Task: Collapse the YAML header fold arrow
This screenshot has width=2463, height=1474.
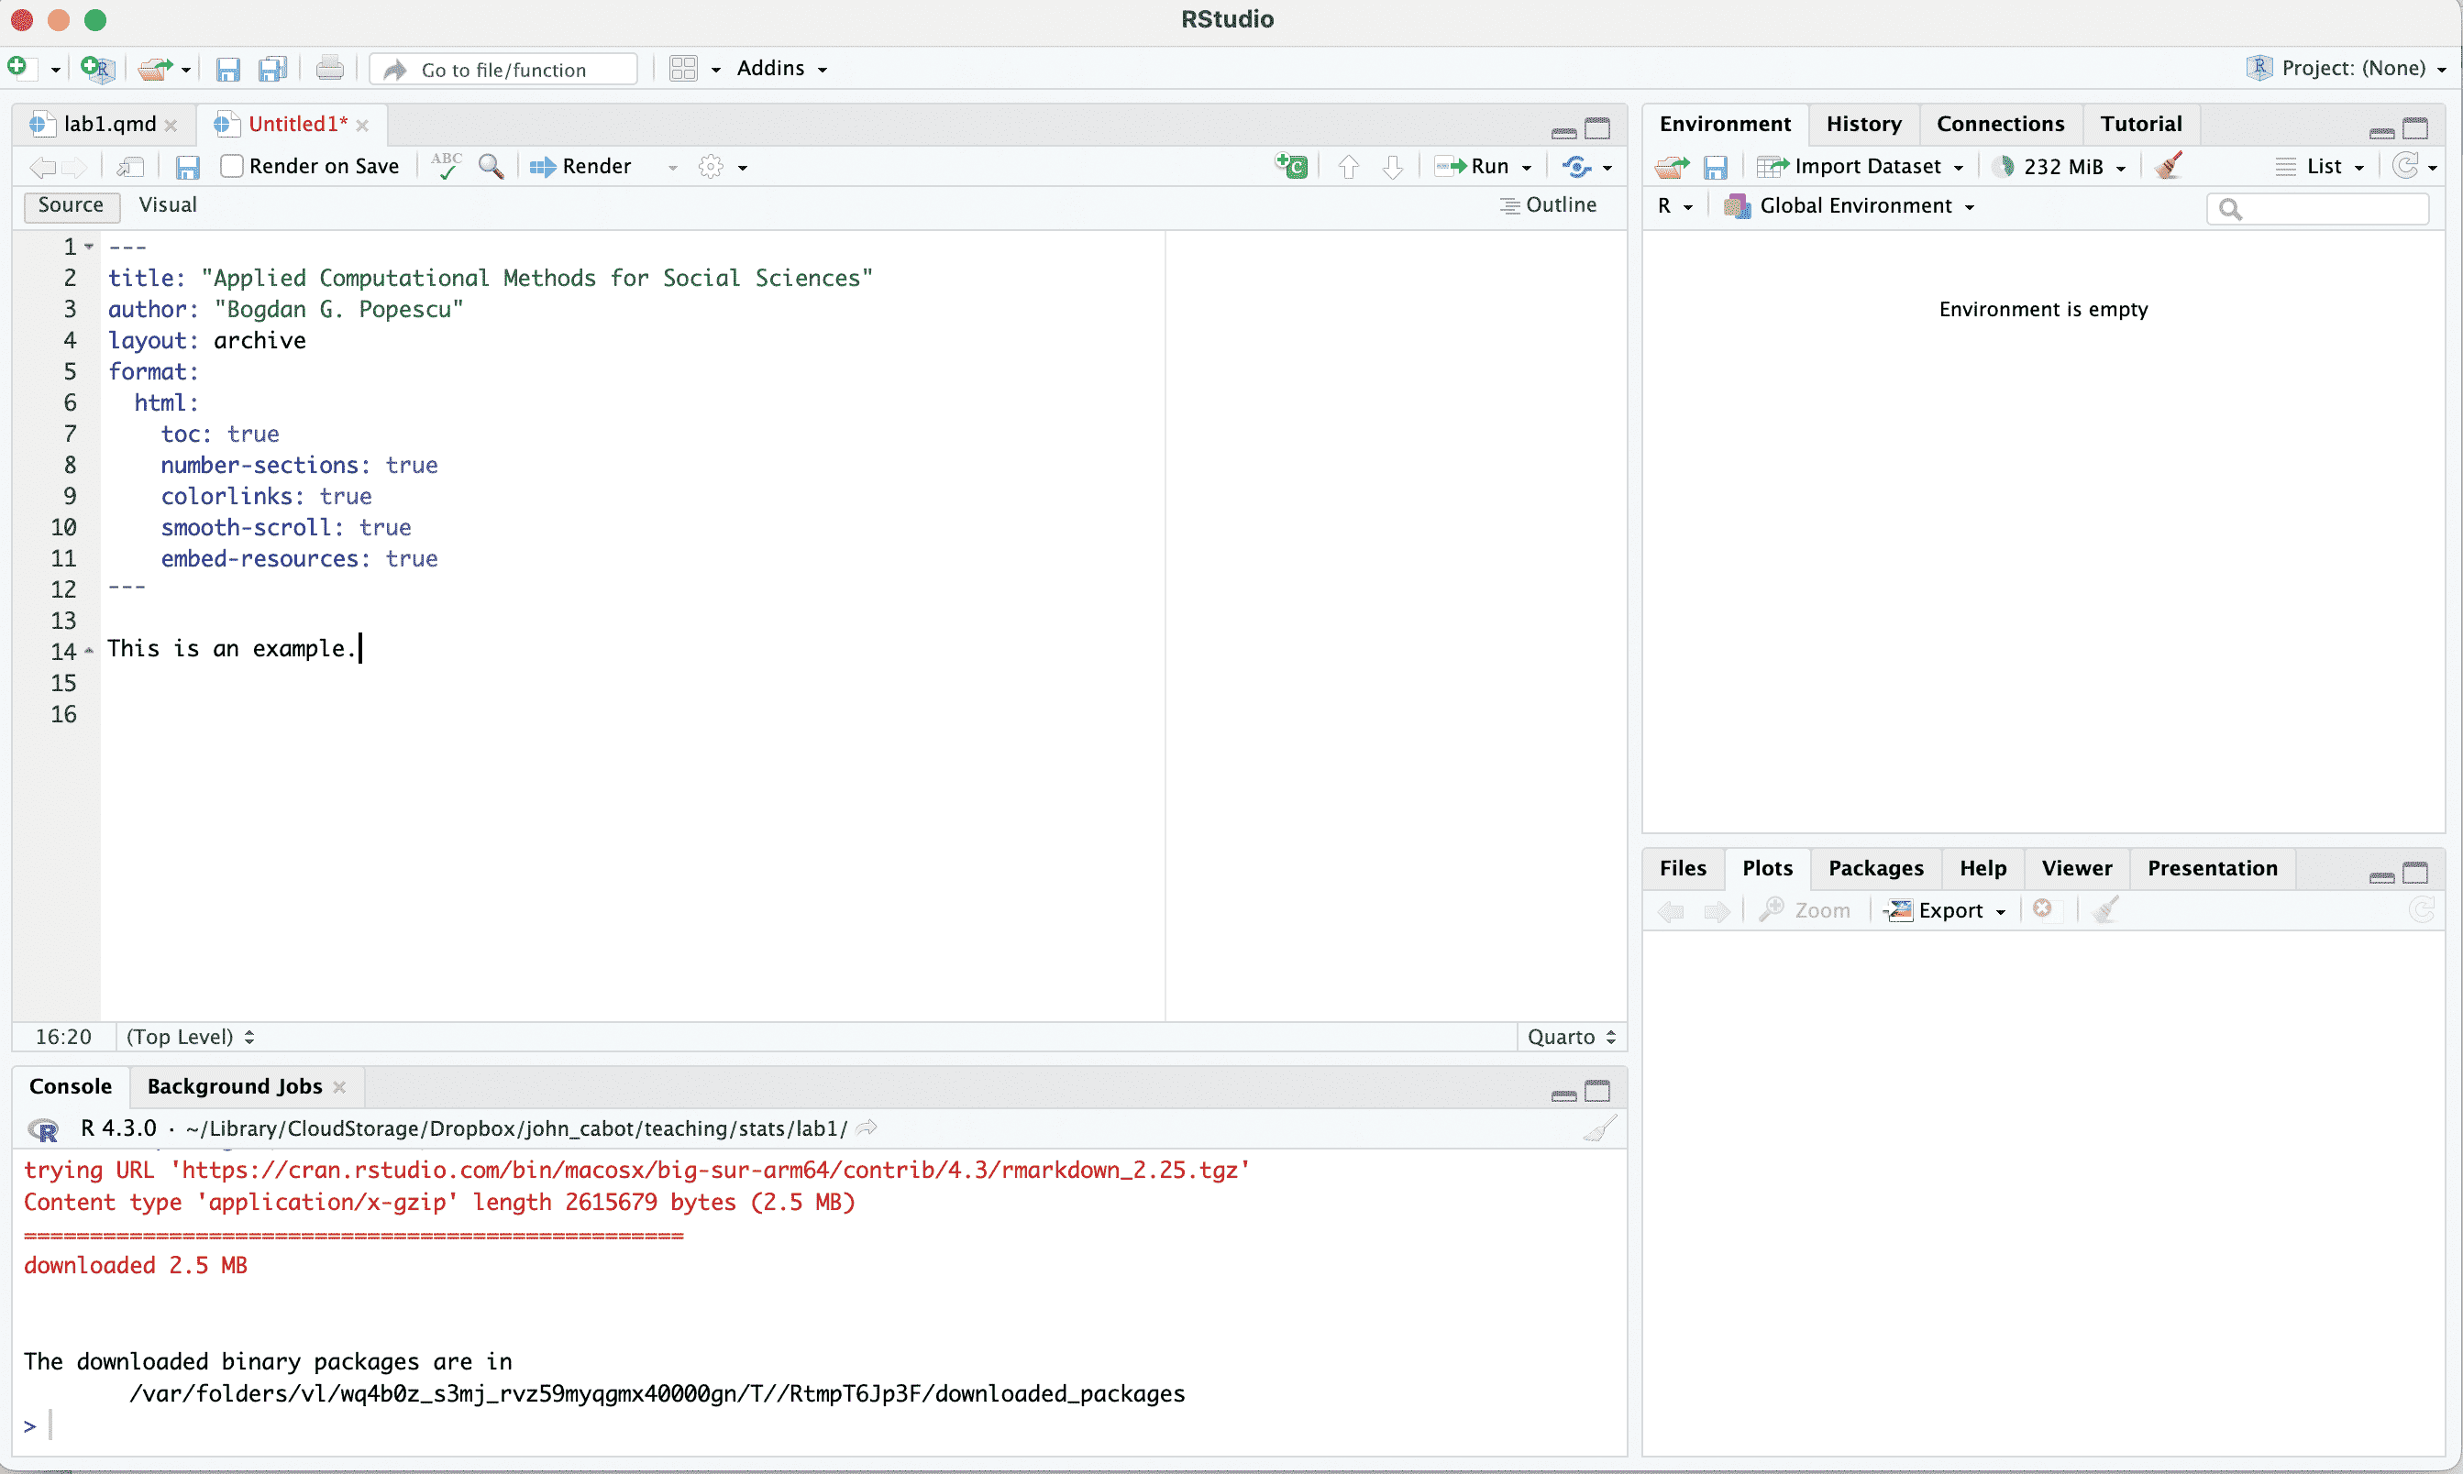Action: [x=90, y=247]
